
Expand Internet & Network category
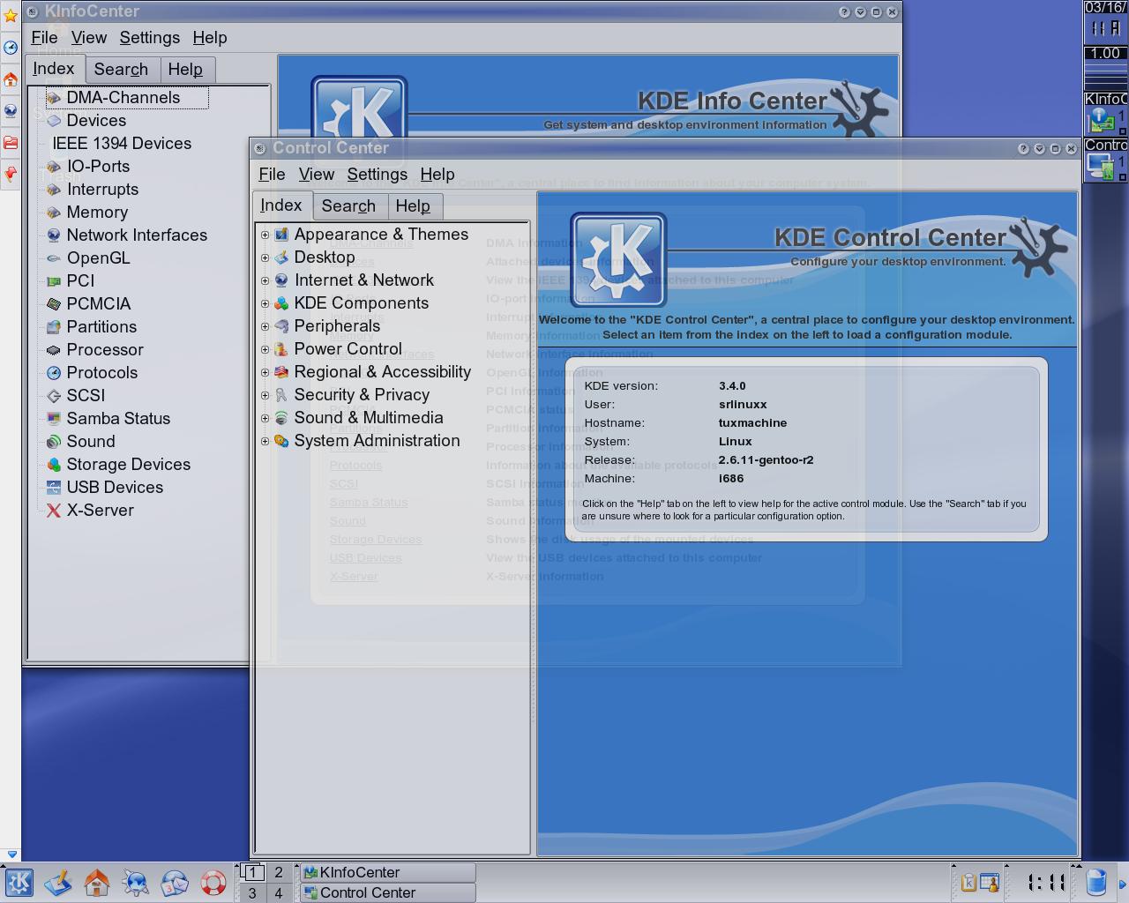(265, 280)
